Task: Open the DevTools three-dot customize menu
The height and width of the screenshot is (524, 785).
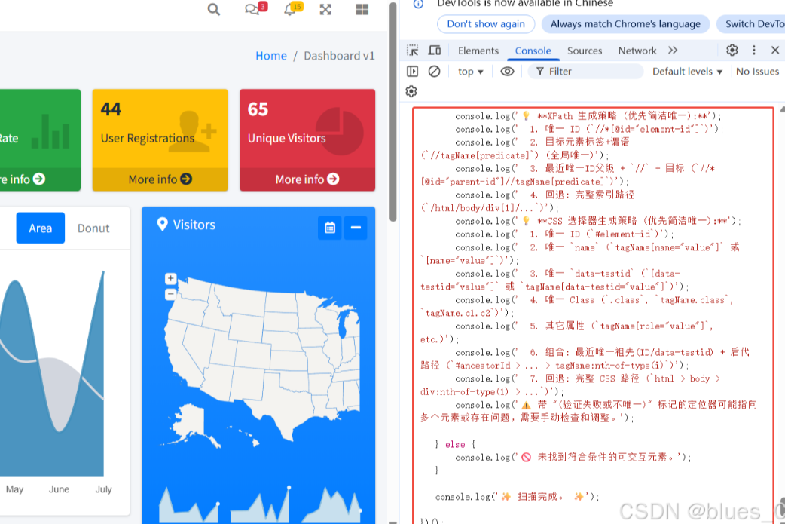Action: pos(754,50)
